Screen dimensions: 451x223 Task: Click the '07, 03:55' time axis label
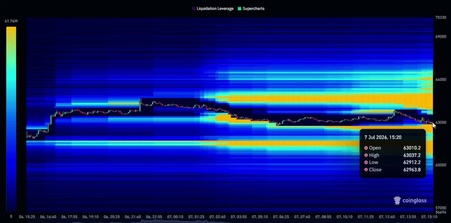[239, 217]
